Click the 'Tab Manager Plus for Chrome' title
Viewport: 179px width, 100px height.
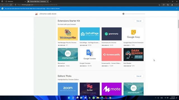[67, 42]
